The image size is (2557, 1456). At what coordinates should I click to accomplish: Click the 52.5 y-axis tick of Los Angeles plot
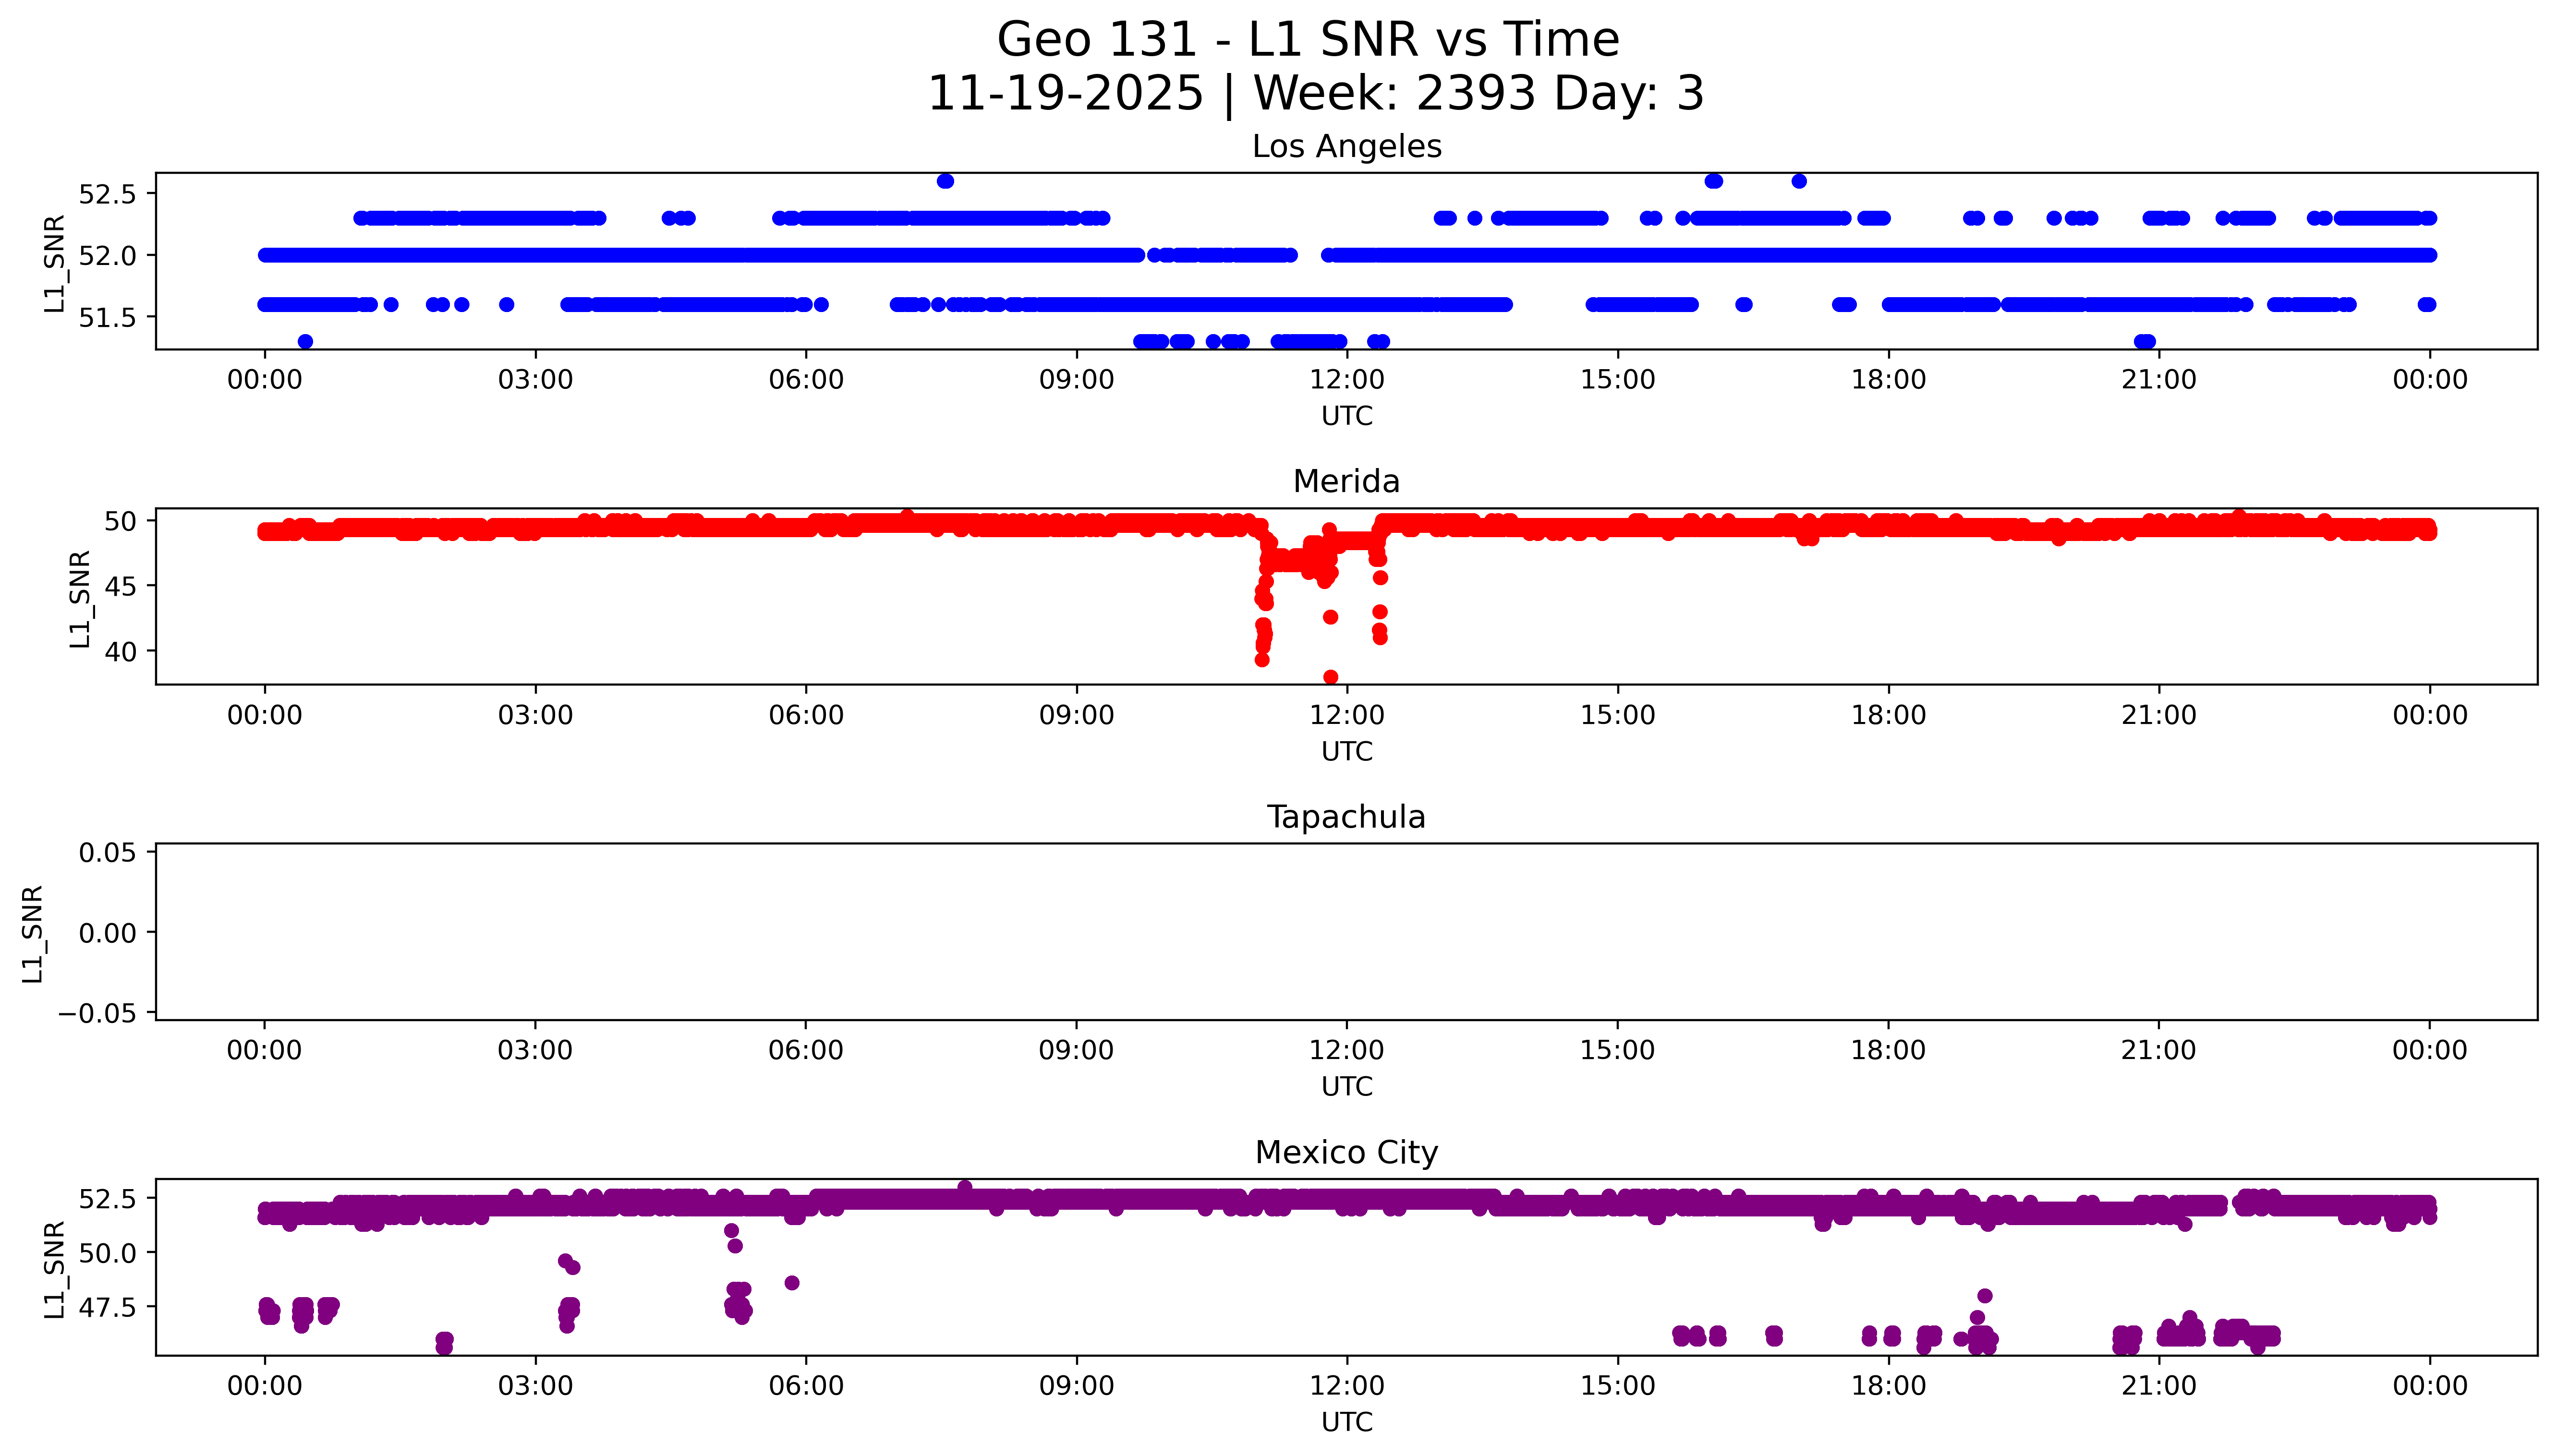pyautogui.click(x=106, y=194)
